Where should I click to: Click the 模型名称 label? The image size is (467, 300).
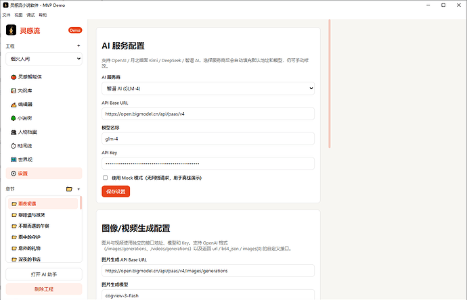110,128
